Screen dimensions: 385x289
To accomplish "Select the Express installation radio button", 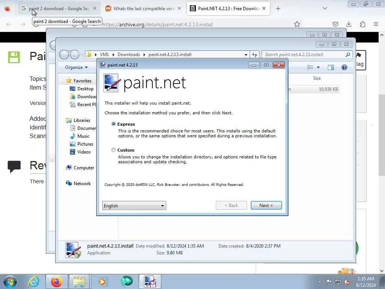I will coord(114,124).
